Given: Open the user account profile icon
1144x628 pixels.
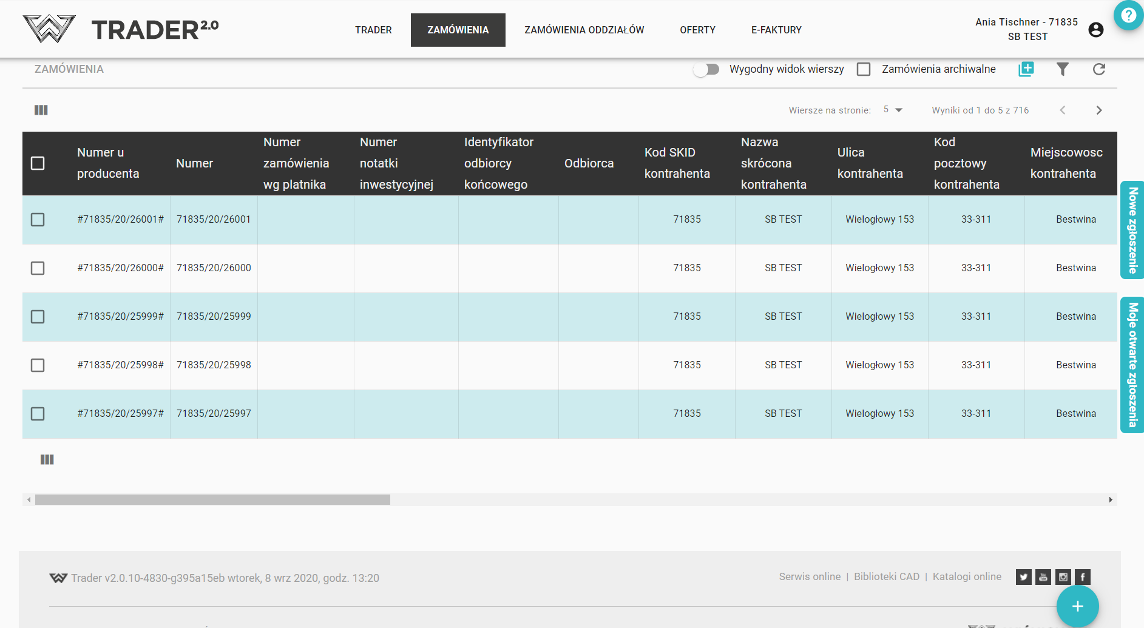Looking at the screenshot, I should point(1095,30).
